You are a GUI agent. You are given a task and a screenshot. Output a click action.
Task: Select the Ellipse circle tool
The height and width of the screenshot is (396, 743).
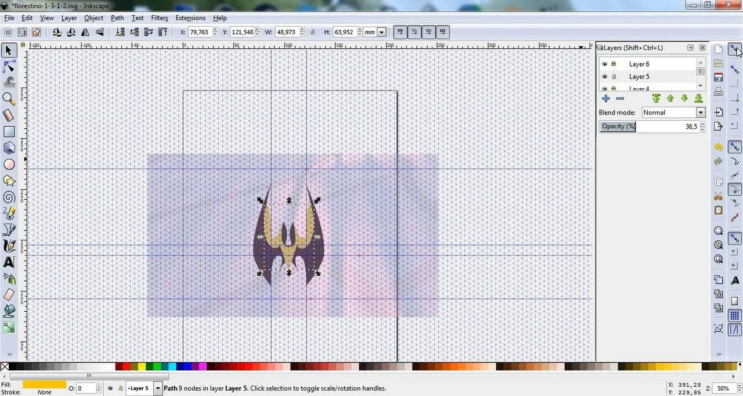tap(9, 164)
